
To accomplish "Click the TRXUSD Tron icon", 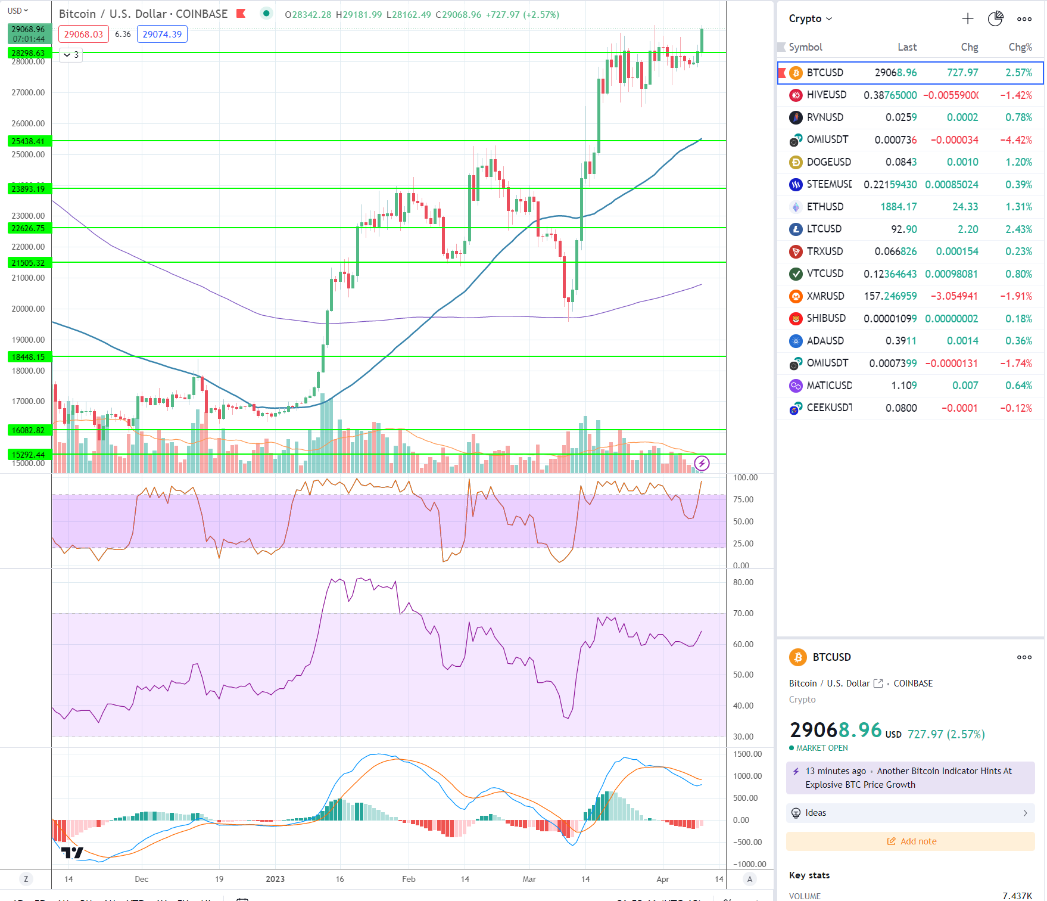I will (796, 251).
